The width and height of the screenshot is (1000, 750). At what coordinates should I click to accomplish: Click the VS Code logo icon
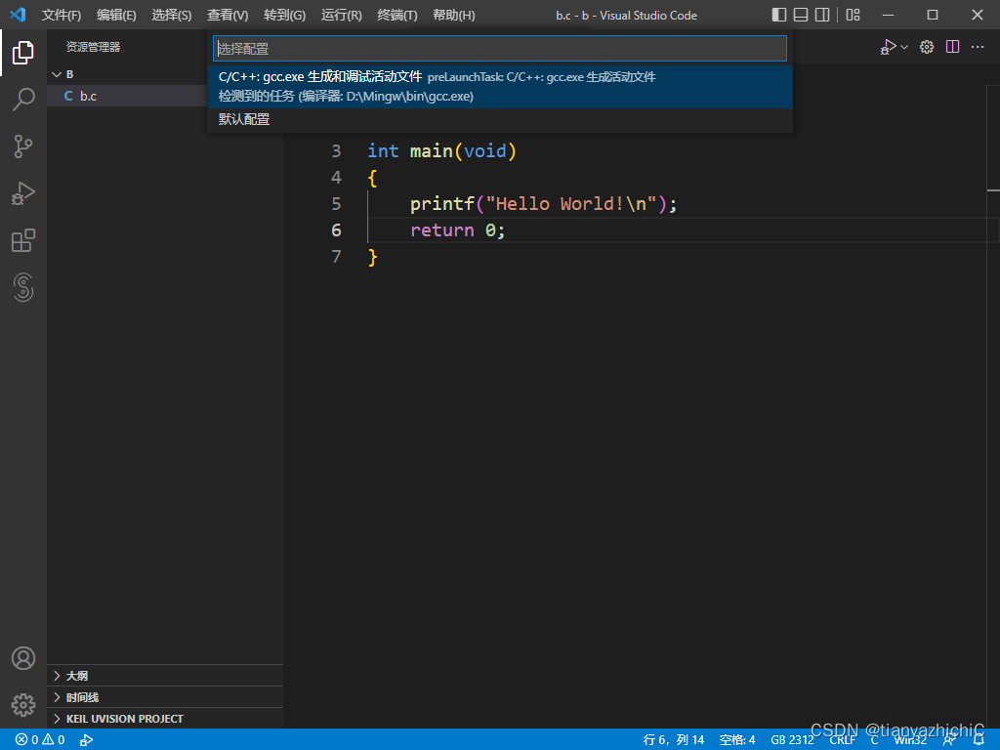click(x=18, y=14)
